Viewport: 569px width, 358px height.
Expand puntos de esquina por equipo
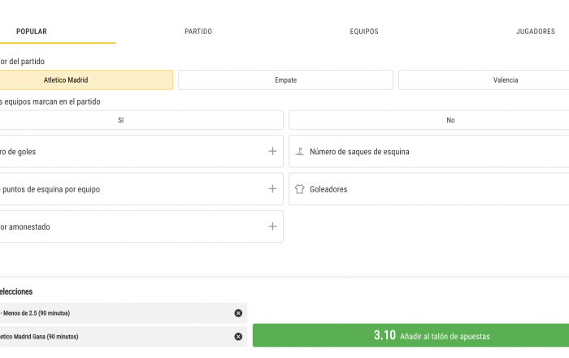tap(272, 189)
